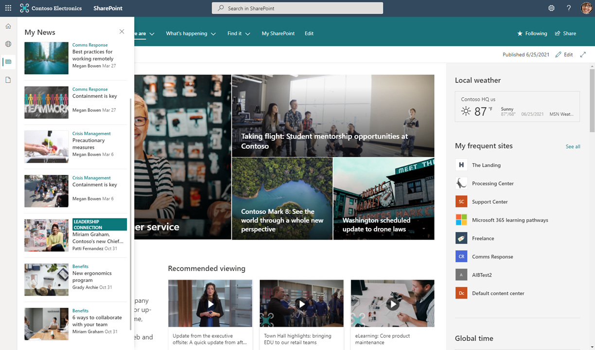Viewport: 595px width, 350px height.
Task: Toggle Following star for this site
Action: coord(532,34)
